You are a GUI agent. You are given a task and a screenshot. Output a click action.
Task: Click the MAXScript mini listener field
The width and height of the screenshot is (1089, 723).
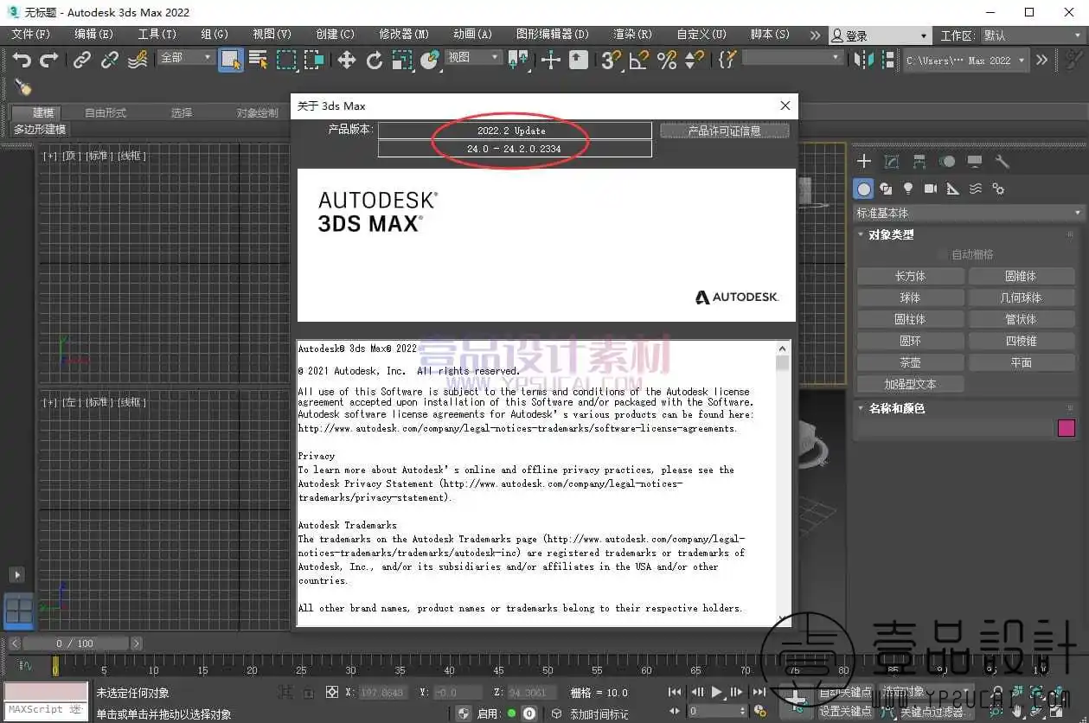coord(45,710)
